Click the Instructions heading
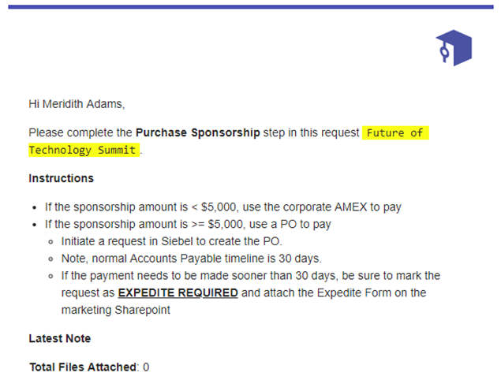This screenshot has width=501, height=380. 61,178
